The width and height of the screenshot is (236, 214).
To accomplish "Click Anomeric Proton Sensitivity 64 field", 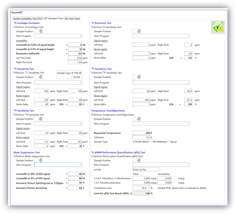I will [75, 188].
